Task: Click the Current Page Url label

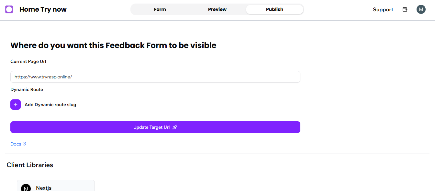Action: click(x=28, y=61)
